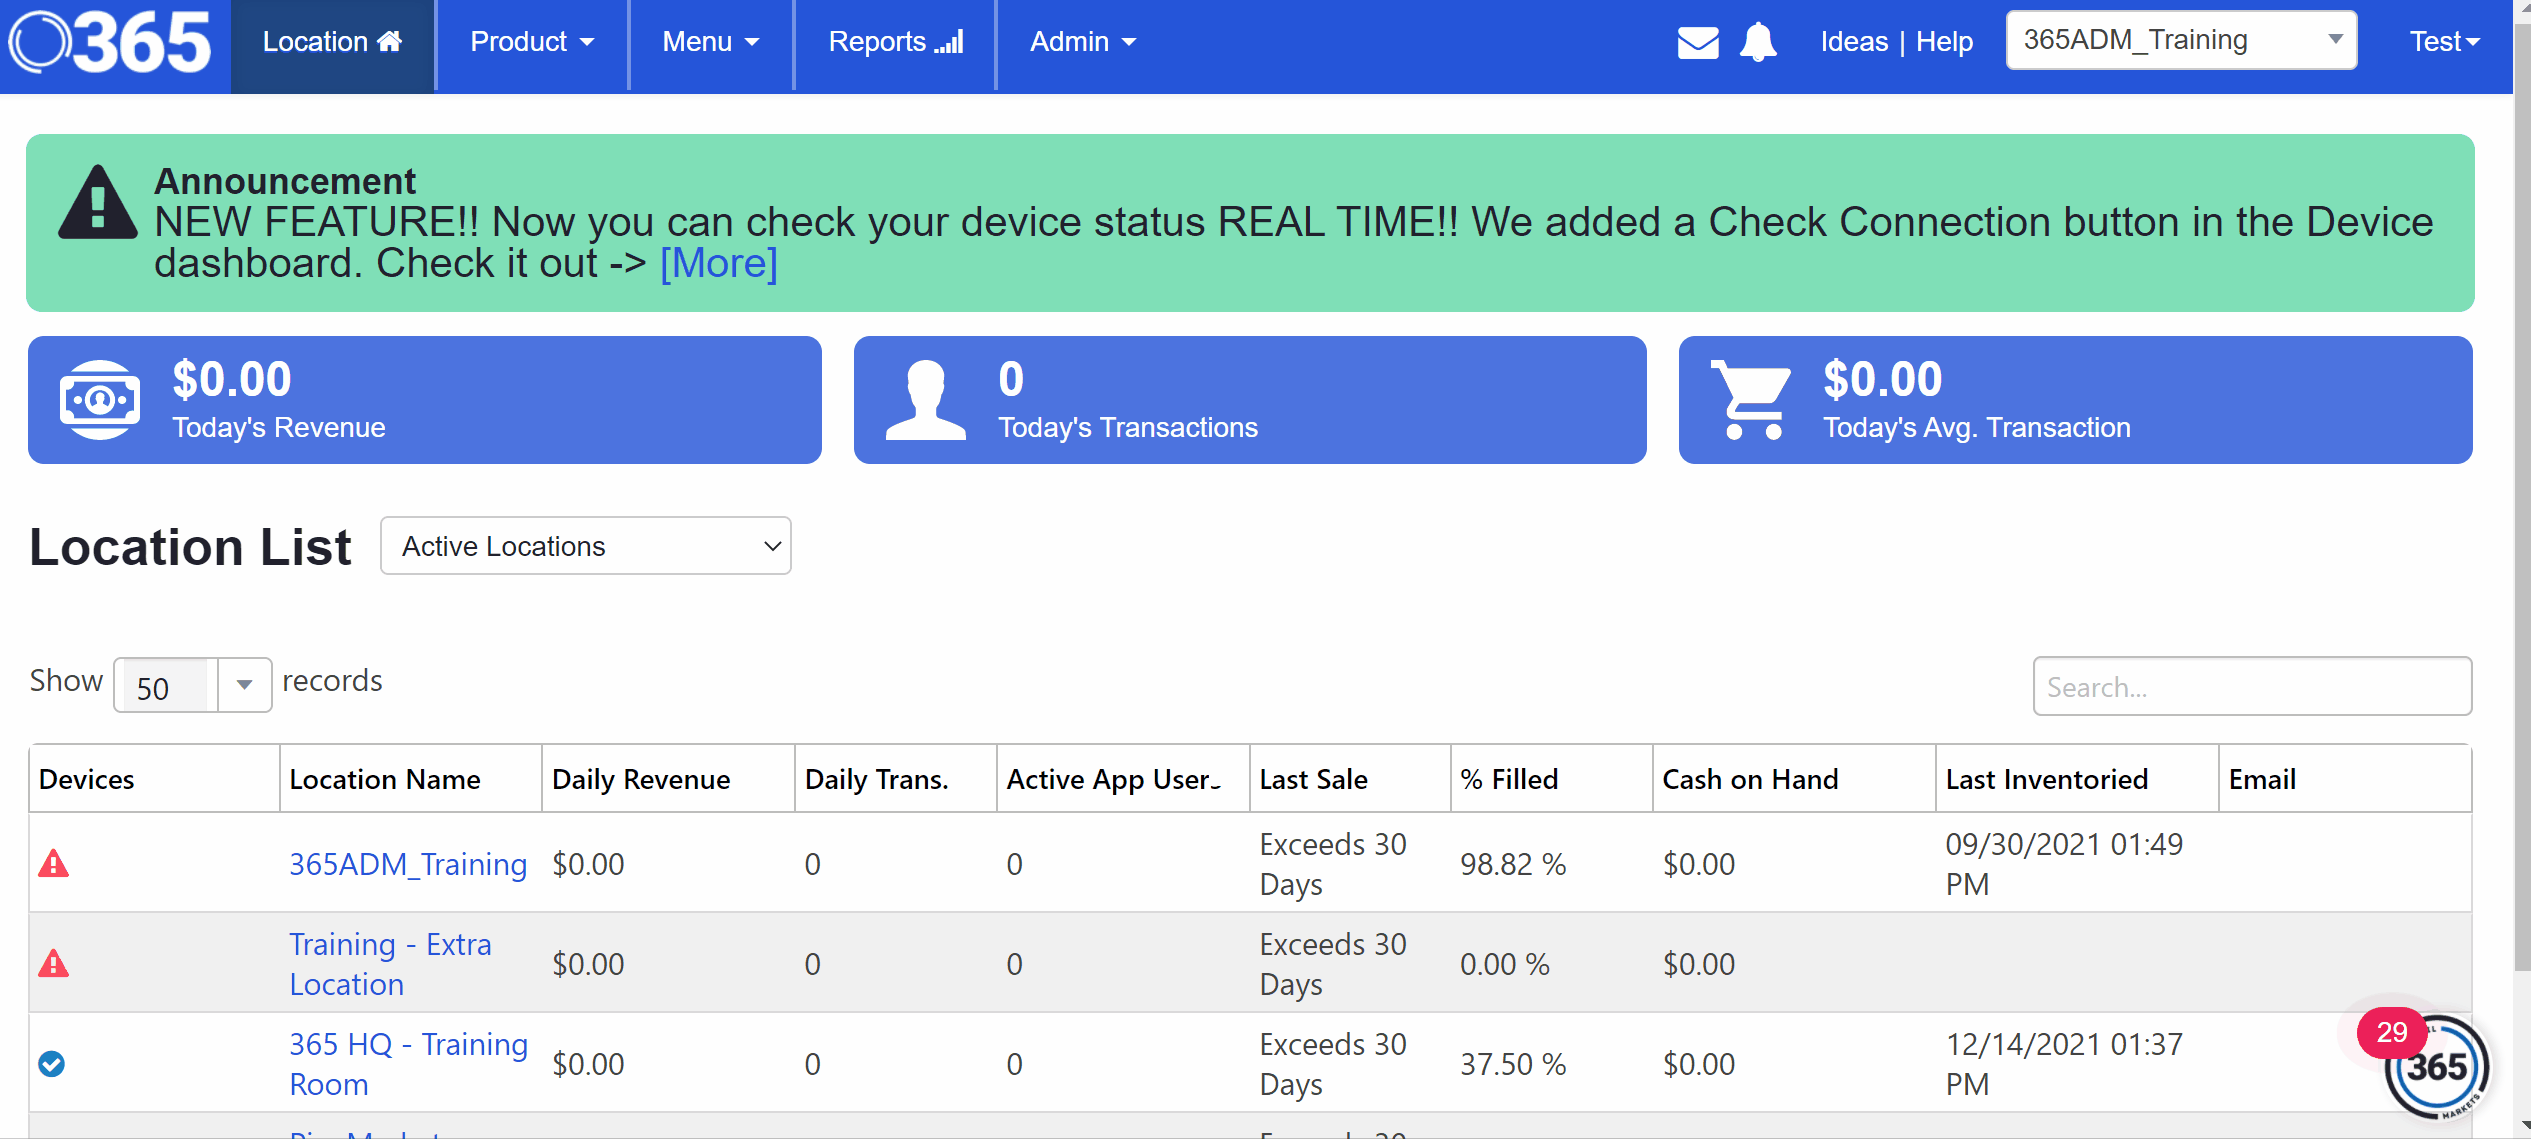Open the notifications bell icon
2531x1139 pixels.
coord(1758,43)
